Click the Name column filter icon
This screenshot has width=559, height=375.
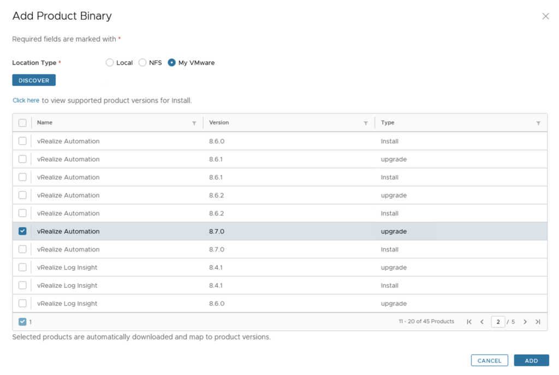(194, 123)
